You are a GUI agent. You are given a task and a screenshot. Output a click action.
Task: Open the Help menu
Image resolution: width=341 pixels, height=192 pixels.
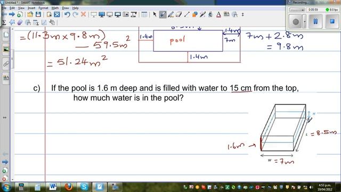point(75,8)
